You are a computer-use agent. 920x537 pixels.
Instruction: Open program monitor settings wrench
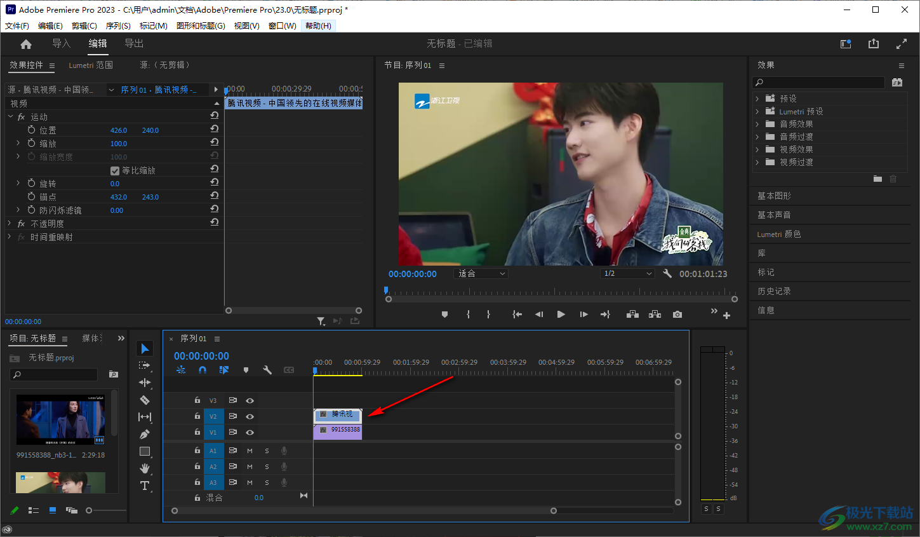click(x=667, y=273)
